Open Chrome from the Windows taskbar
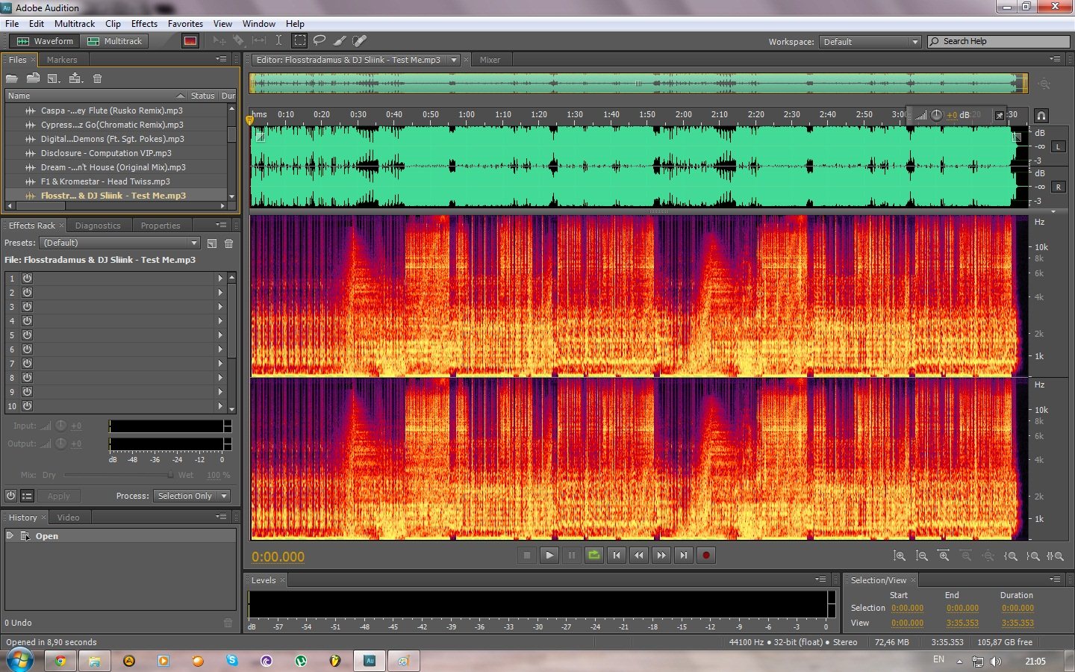This screenshot has width=1075, height=672. pos(60,661)
